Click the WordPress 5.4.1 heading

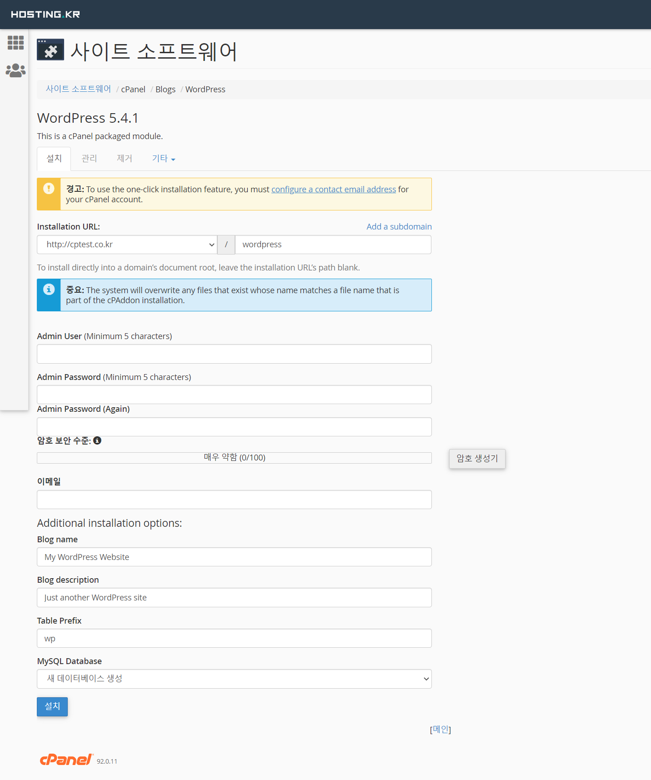pyautogui.click(x=88, y=118)
